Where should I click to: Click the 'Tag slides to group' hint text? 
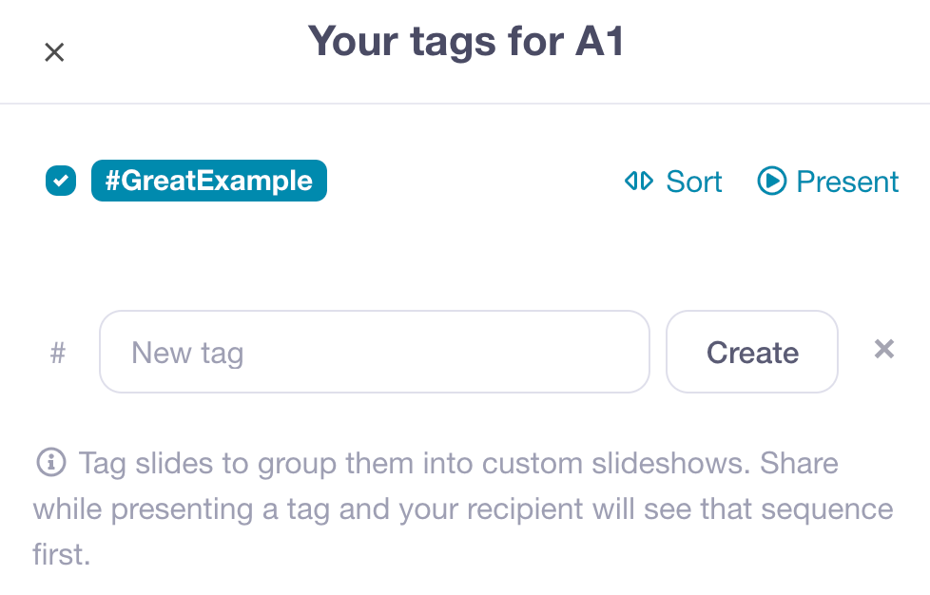pyautogui.click(x=200, y=464)
